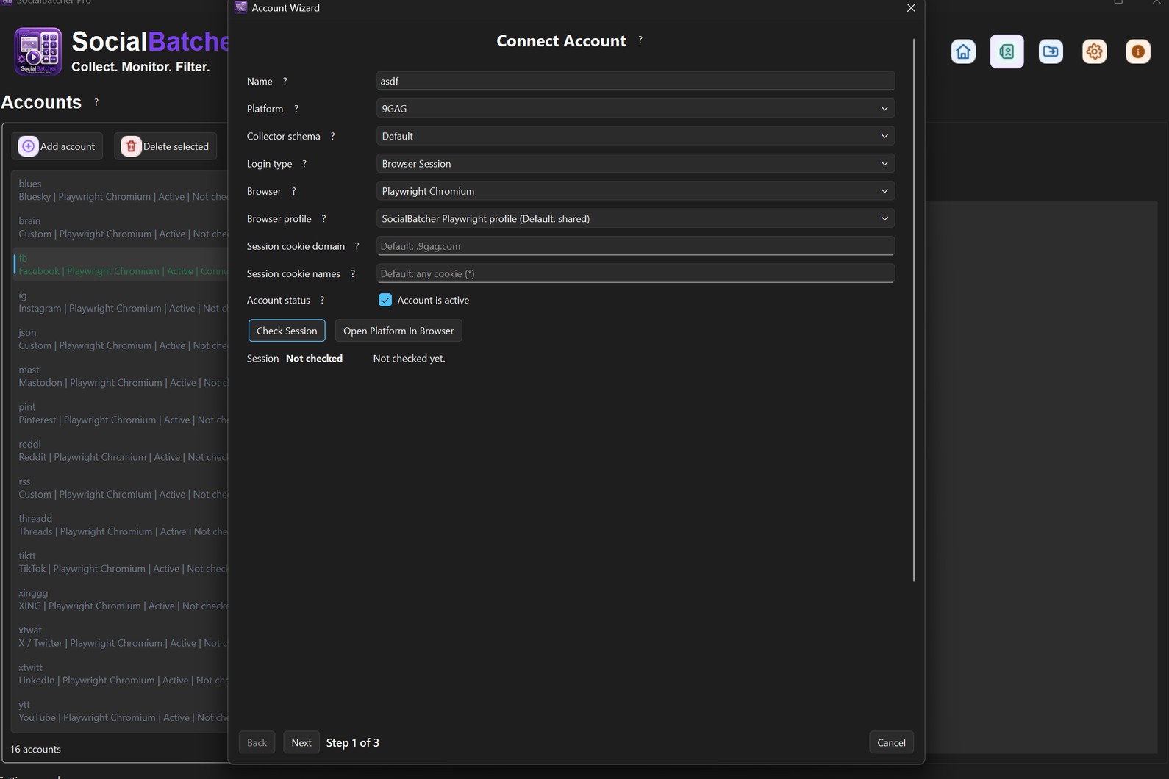Show help for Connect Account title
1169x779 pixels.
[x=640, y=40]
